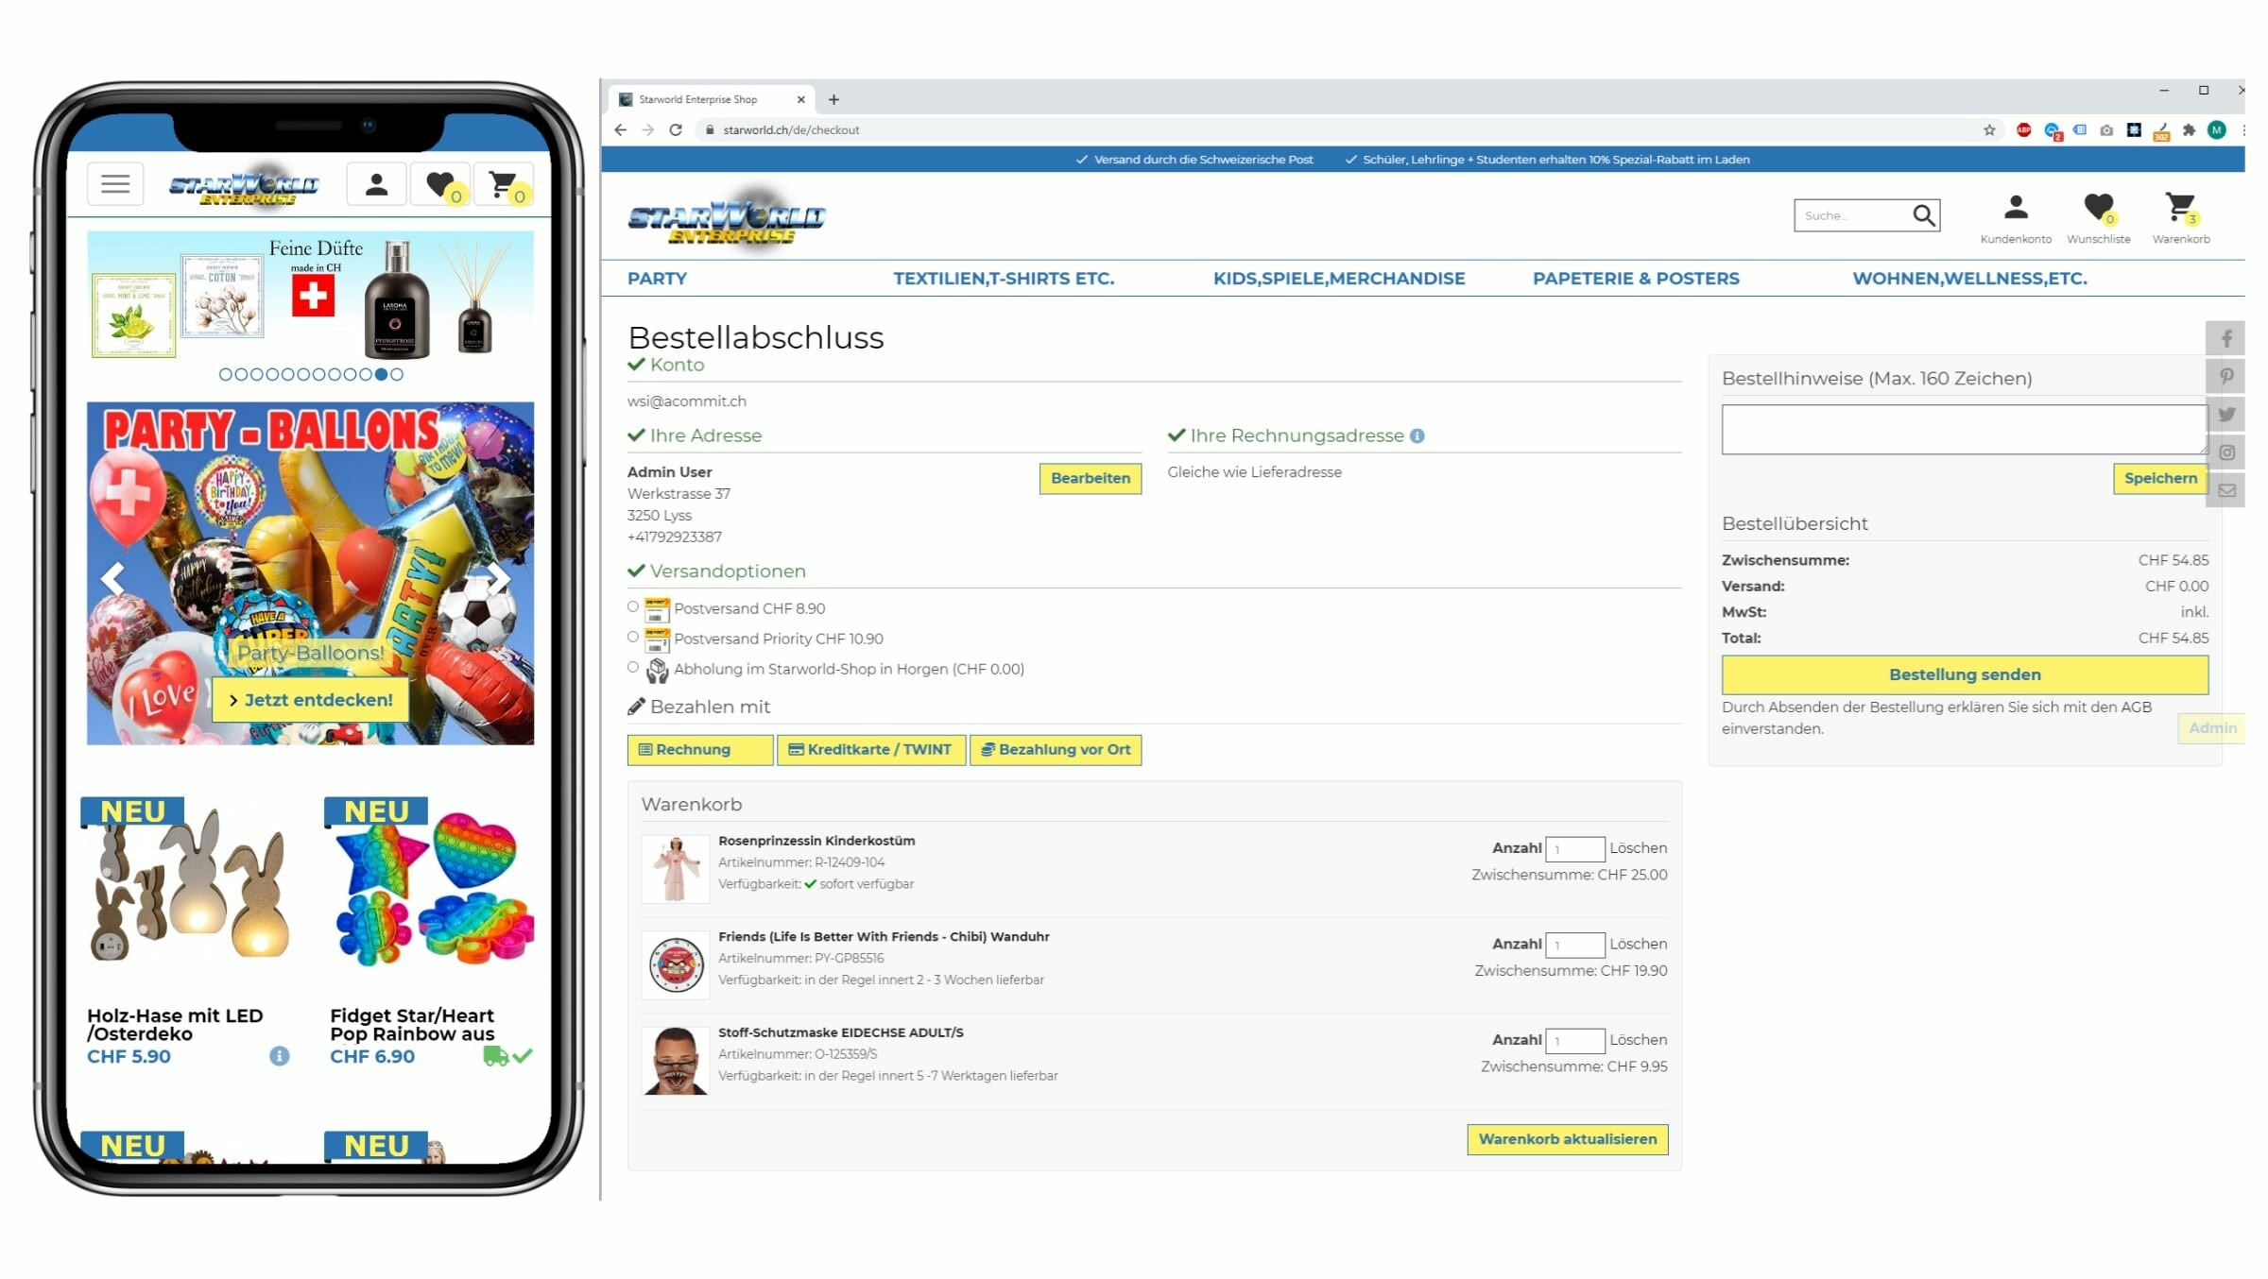The image size is (2268, 1279).
Task: Open the hamburger menu on the phone
Action: point(115,183)
